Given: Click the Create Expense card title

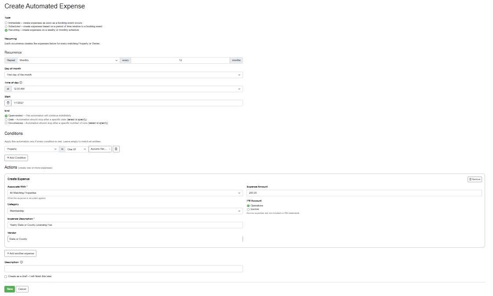Looking at the screenshot, I should 18,179.
